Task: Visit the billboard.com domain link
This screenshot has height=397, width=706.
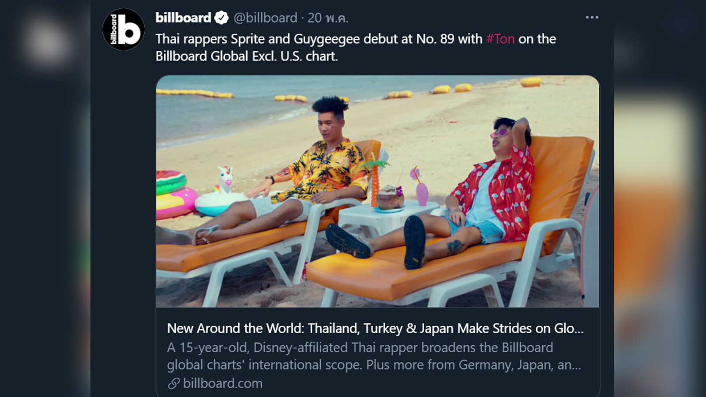Action: tap(222, 383)
